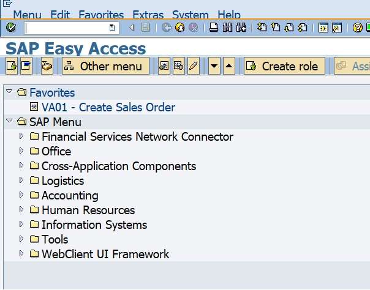
Task: Click the Print icon in toolbar
Action: (214, 28)
